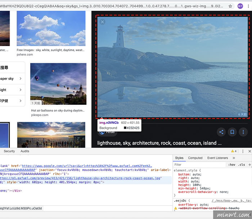Add a new style rule with plus icon
This screenshot has width=252, height=219.
(249, 165)
